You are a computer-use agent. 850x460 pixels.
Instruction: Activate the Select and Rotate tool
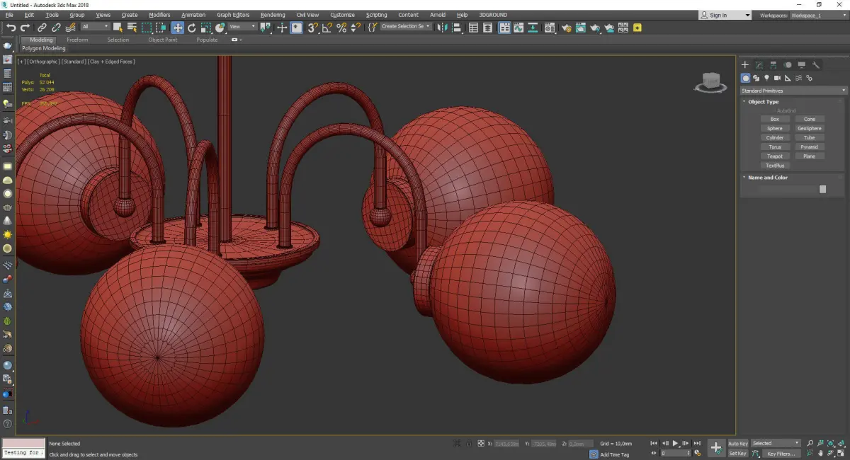tap(191, 28)
